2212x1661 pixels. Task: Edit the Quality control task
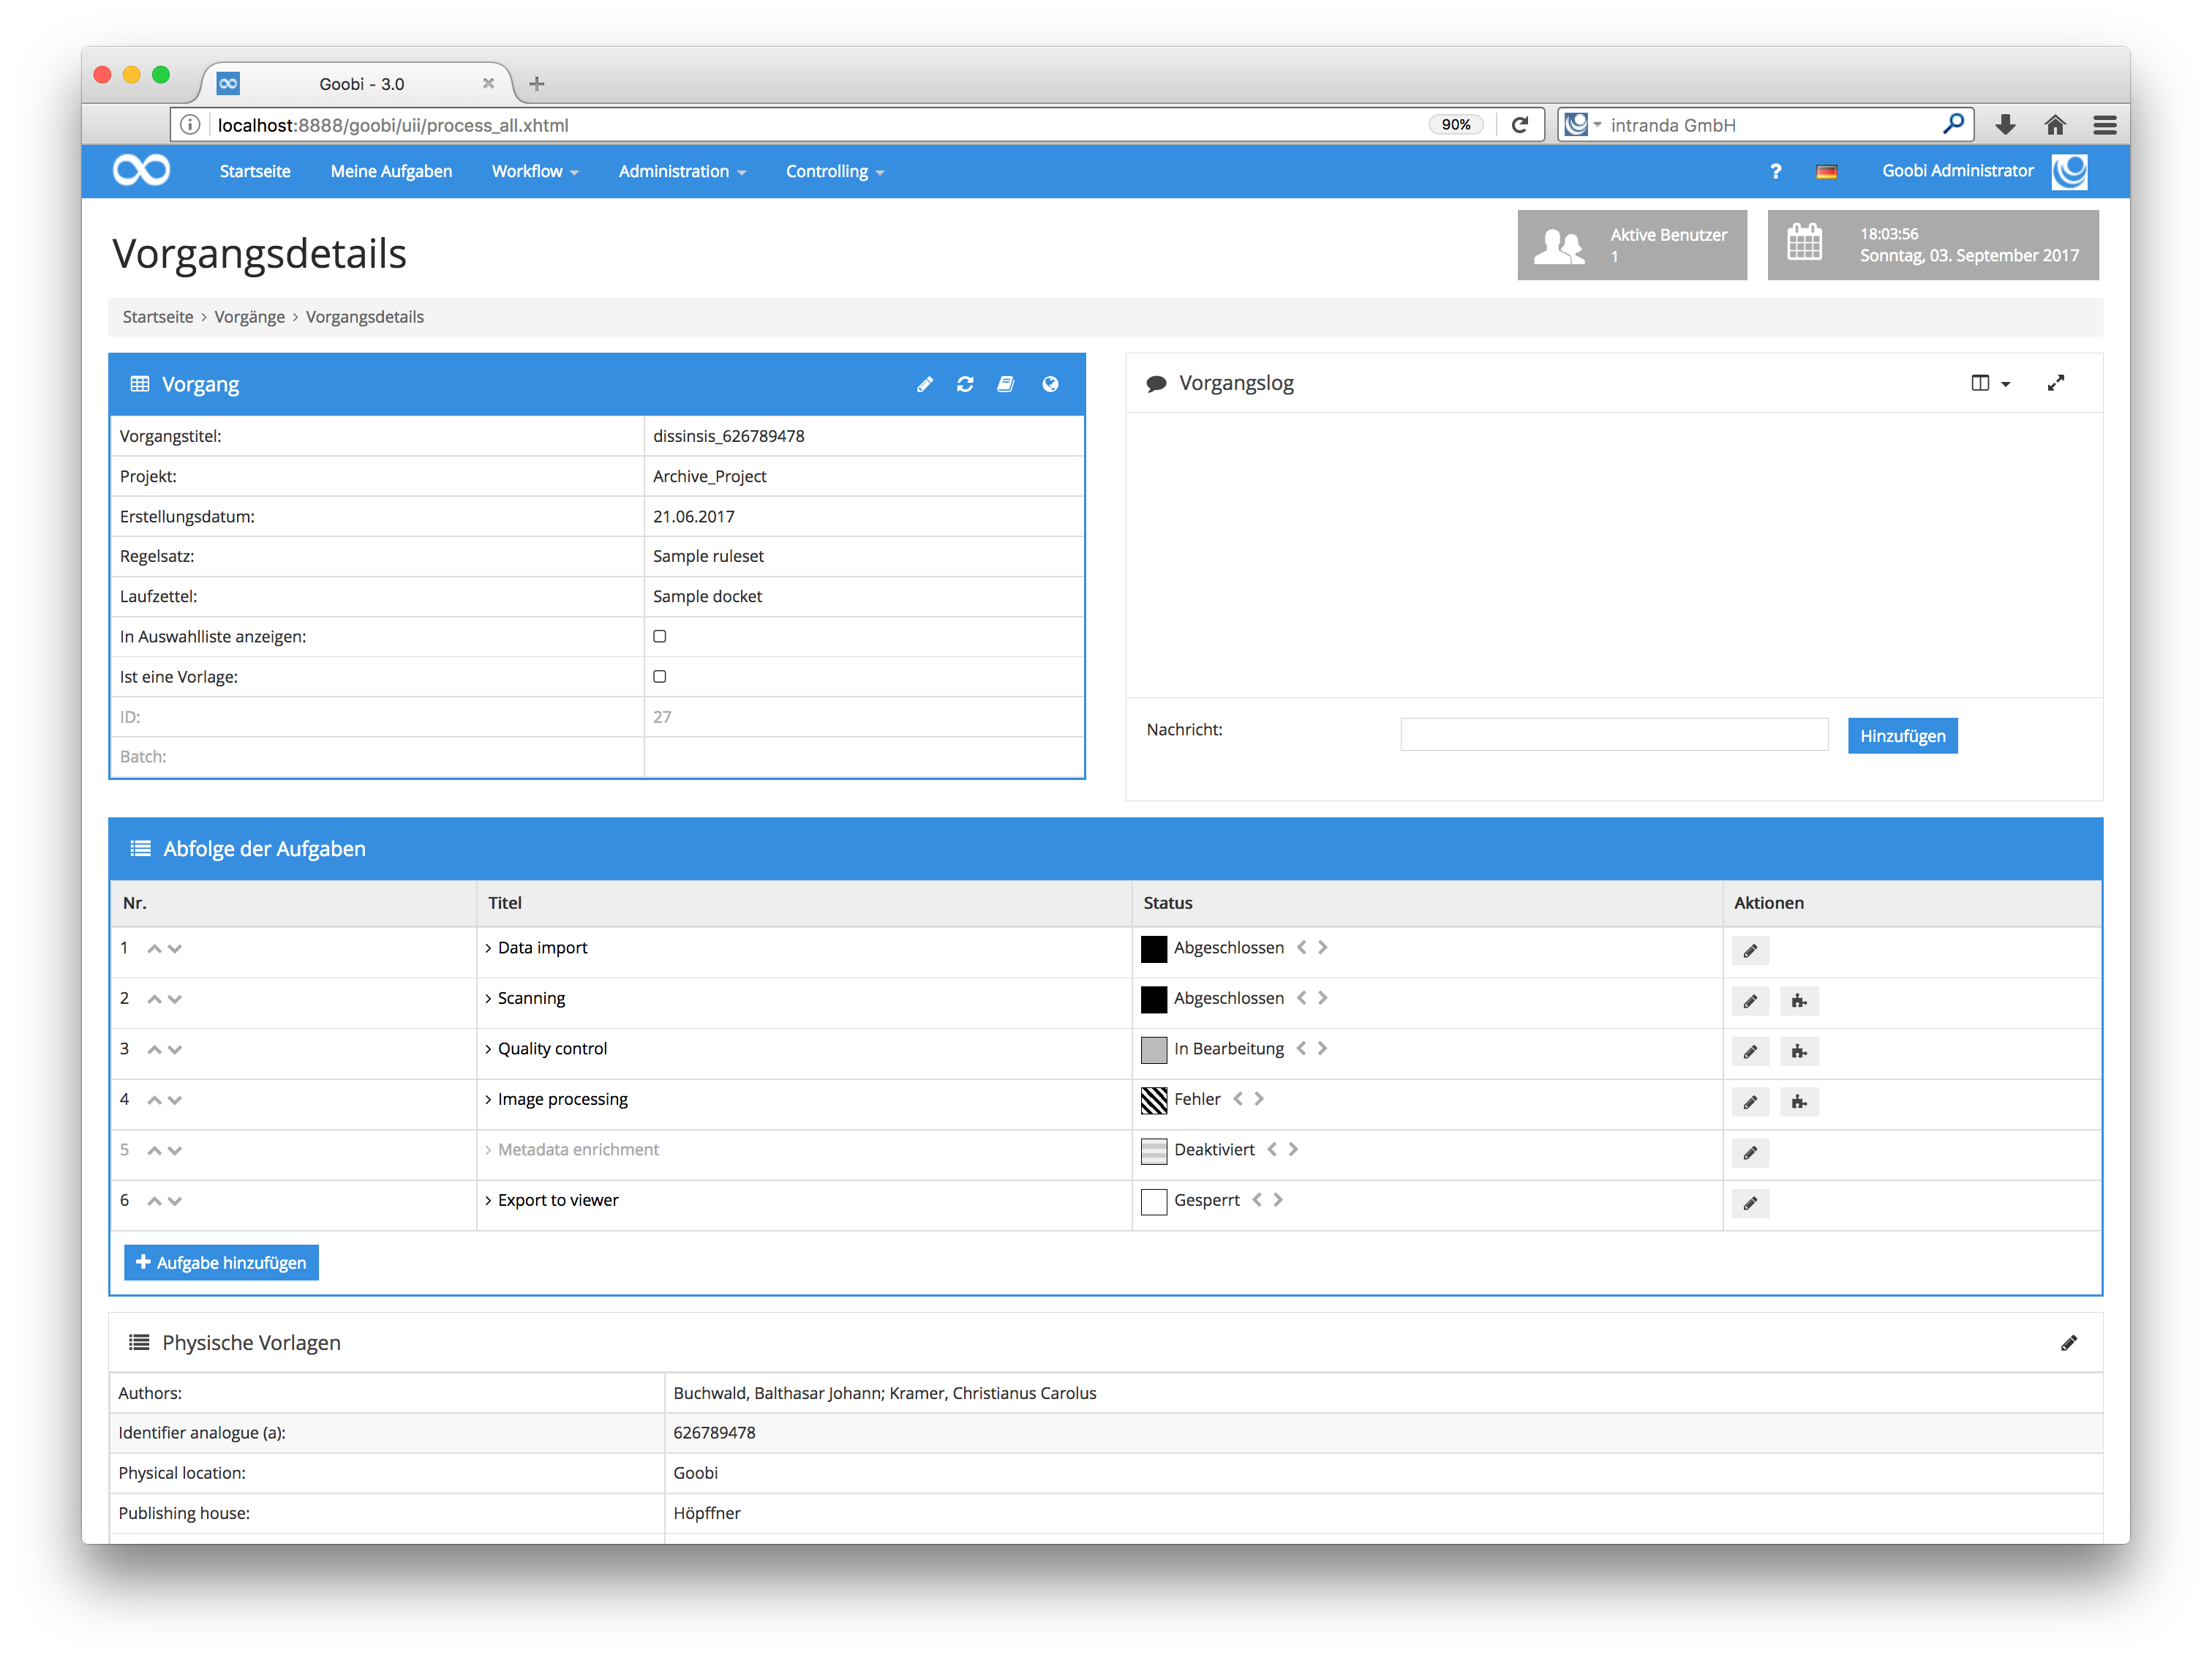click(1750, 1051)
